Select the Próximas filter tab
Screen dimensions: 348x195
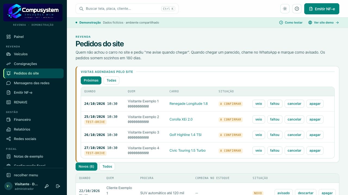pos(91,80)
